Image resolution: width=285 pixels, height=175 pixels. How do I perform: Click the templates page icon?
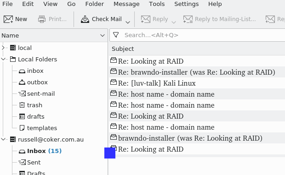[x=22, y=128]
